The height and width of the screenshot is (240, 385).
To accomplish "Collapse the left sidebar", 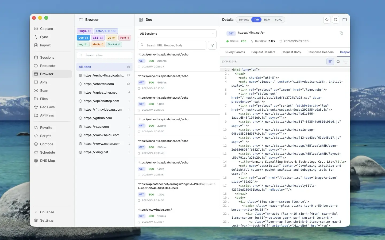I will click(52, 212).
